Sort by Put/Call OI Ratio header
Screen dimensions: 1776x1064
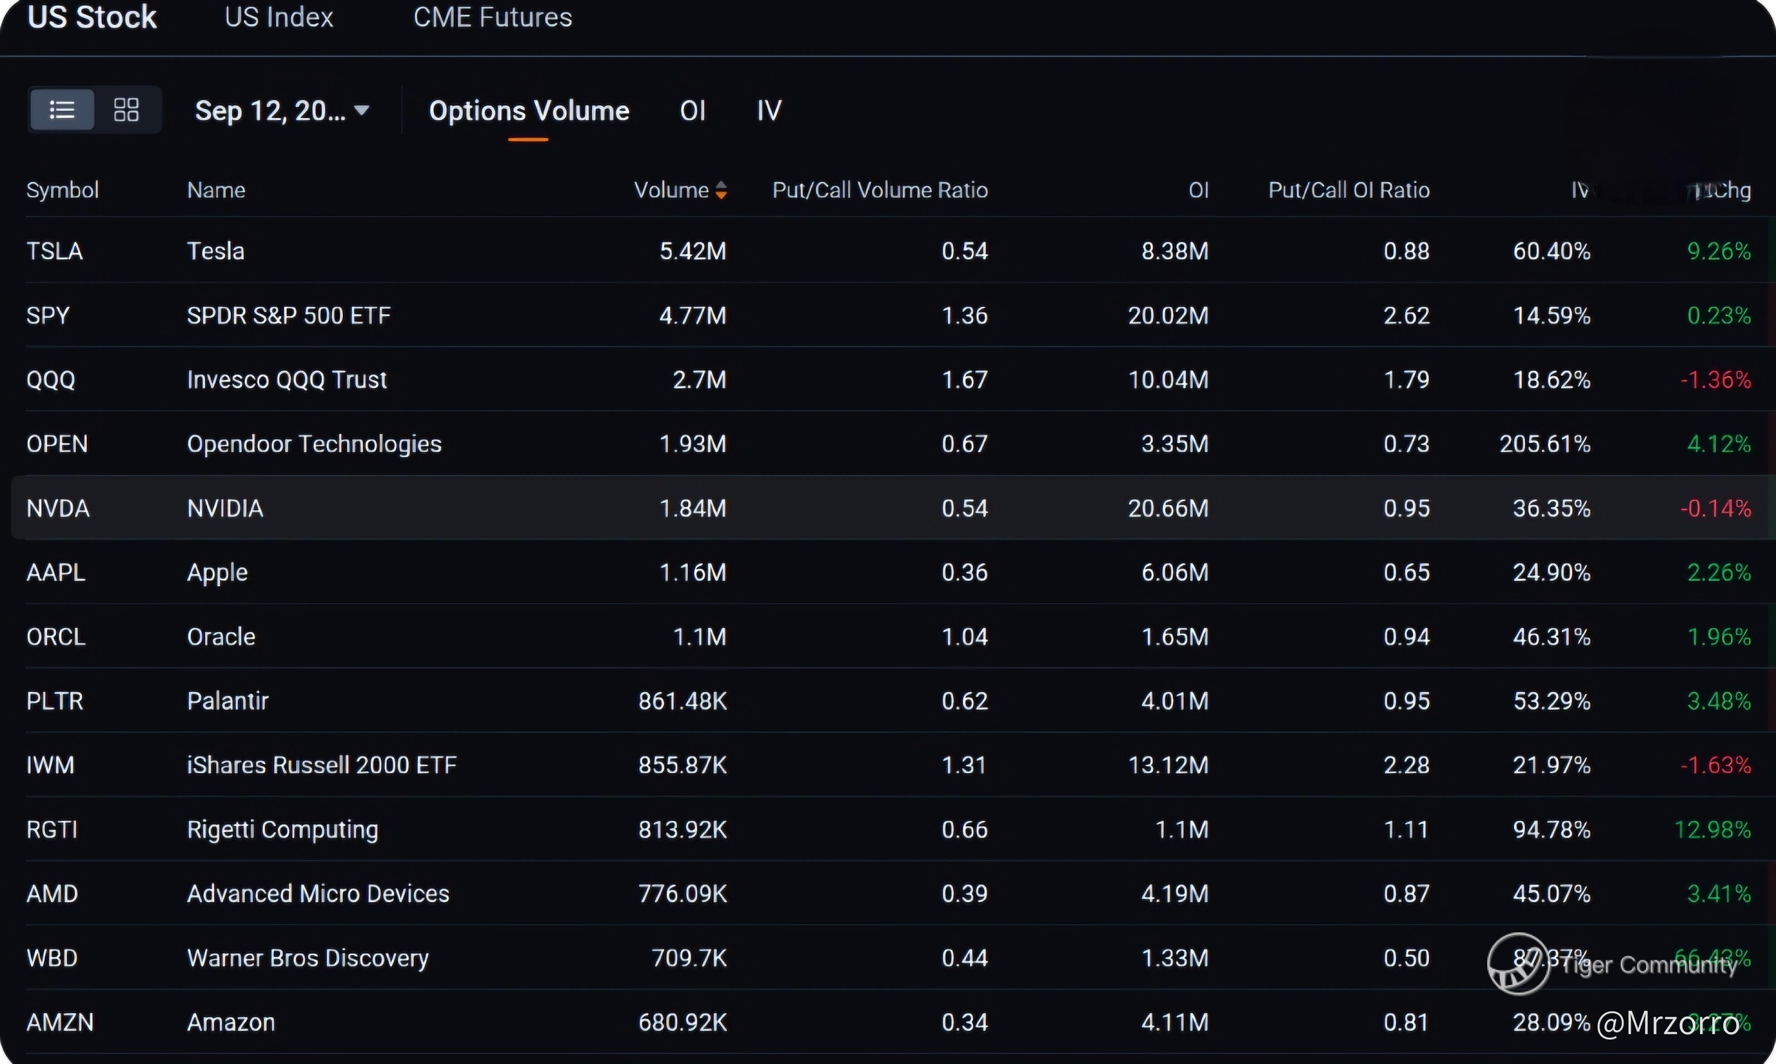[x=1348, y=190]
